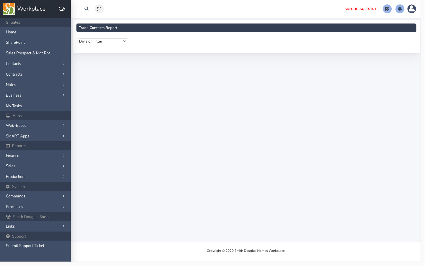Expand the Commands submenu
The width and height of the screenshot is (425, 266).
35,196
